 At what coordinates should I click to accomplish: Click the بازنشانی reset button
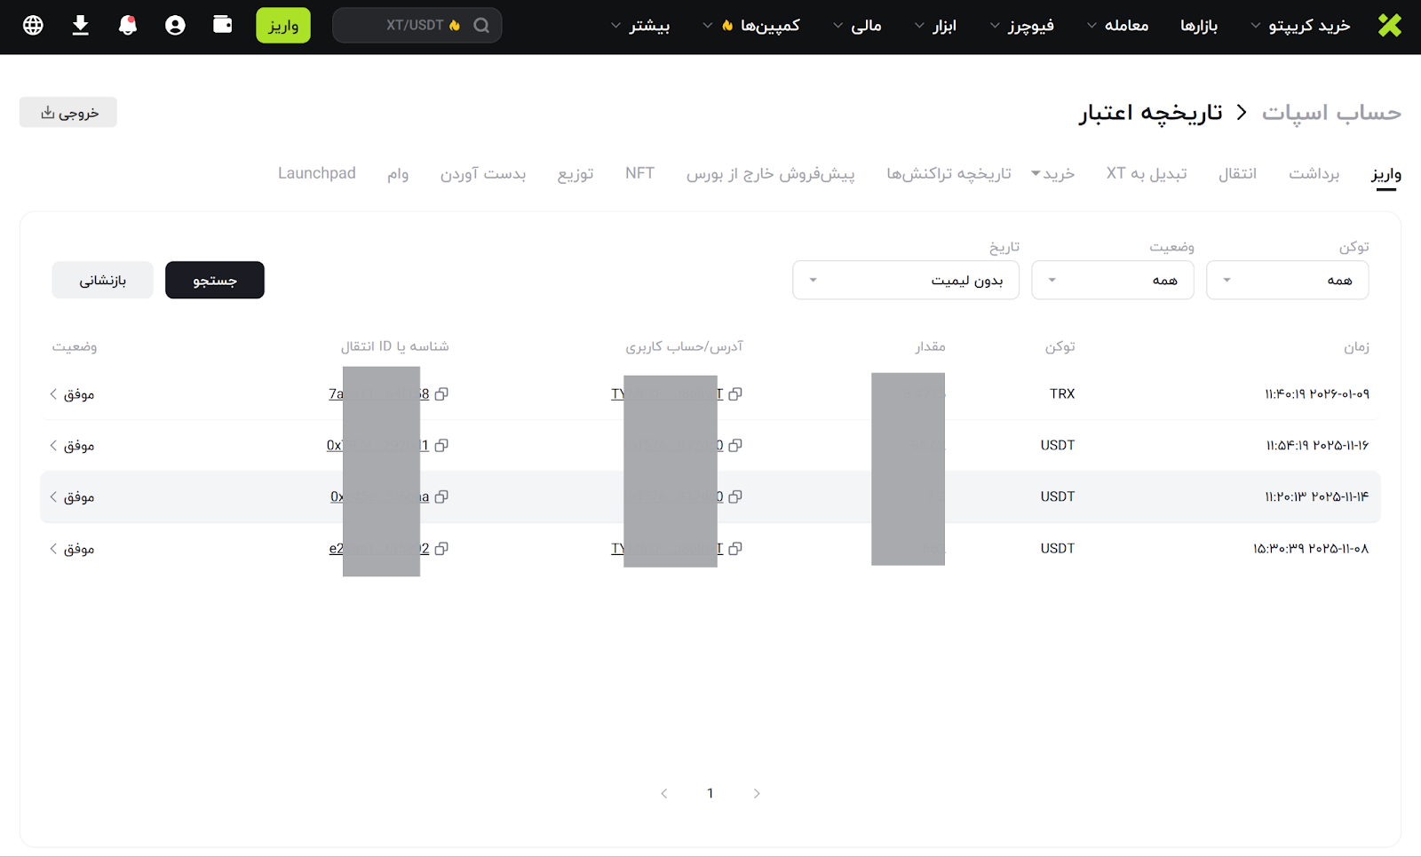click(x=102, y=281)
